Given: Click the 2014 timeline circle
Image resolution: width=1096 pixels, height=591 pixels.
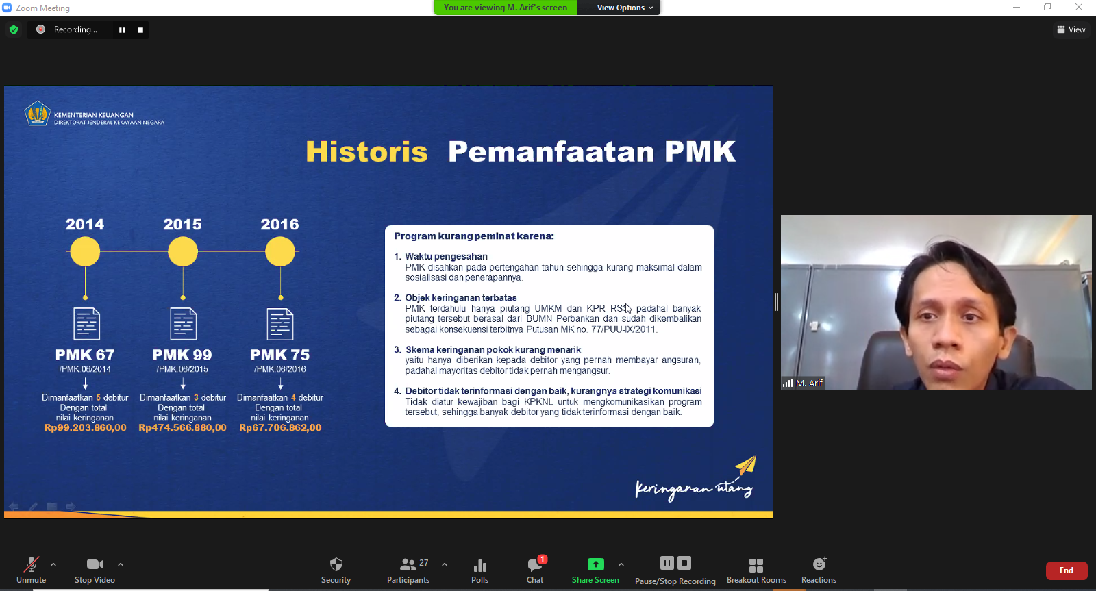Looking at the screenshot, I should [x=85, y=251].
